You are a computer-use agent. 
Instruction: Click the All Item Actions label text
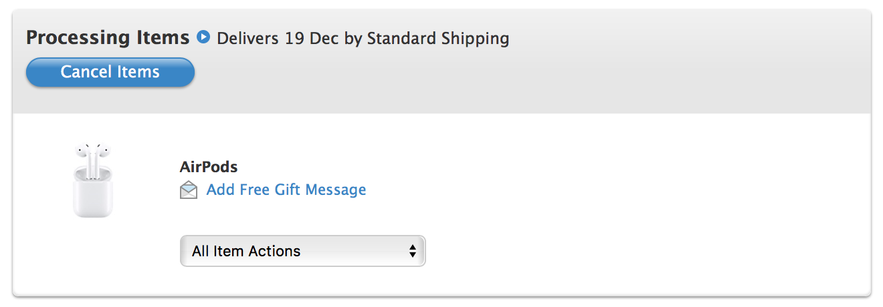(246, 252)
